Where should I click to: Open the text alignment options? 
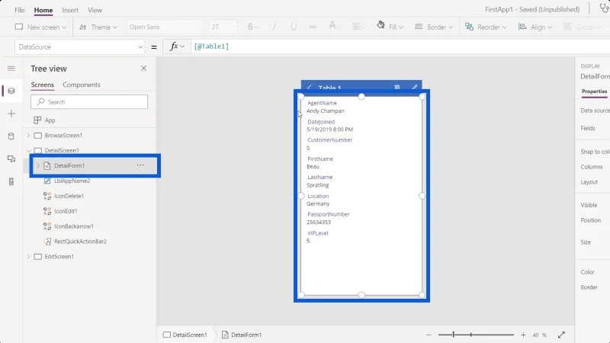point(357,27)
